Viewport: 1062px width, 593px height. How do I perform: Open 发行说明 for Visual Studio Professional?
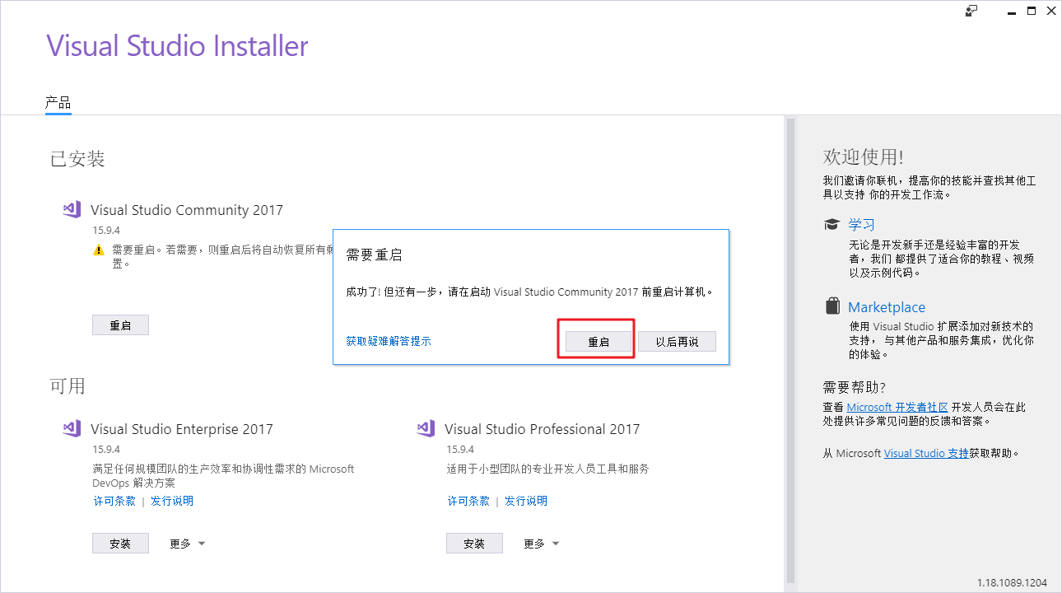(x=526, y=501)
